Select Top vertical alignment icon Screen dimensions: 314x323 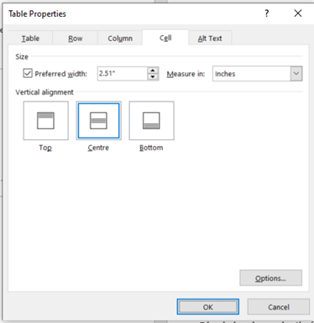[x=46, y=121]
